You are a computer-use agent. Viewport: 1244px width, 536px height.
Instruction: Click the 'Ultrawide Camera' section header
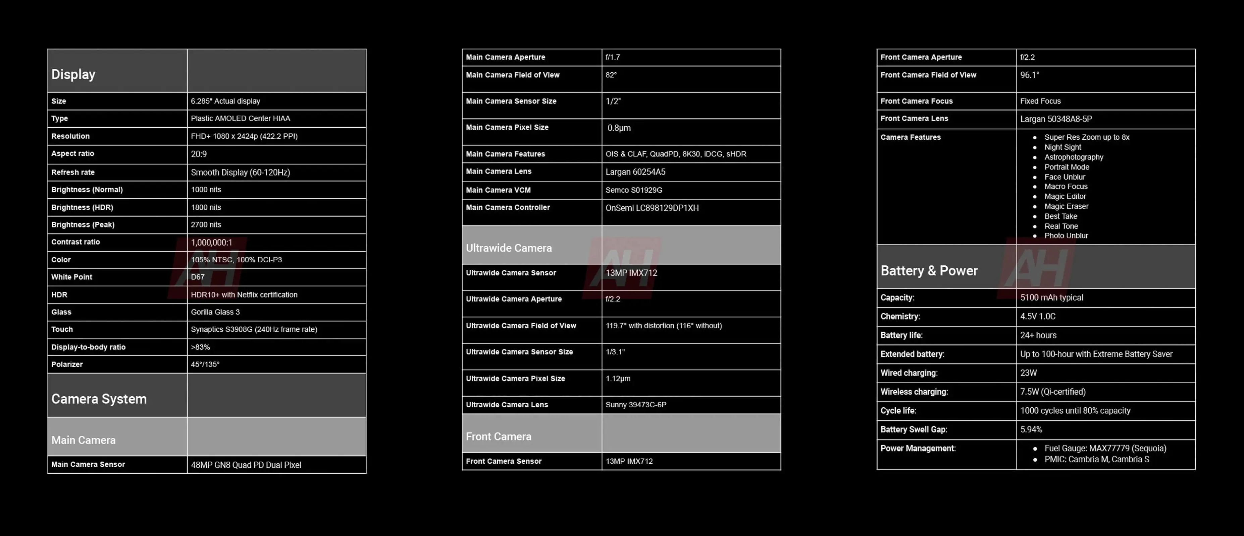click(x=509, y=248)
